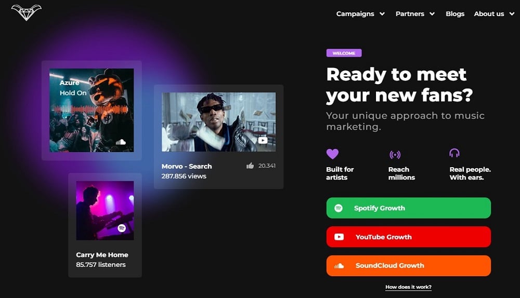This screenshot has height=298, width=520.
Task: Click the Real people. With ears. label
Action: click(x=470, y=173)
